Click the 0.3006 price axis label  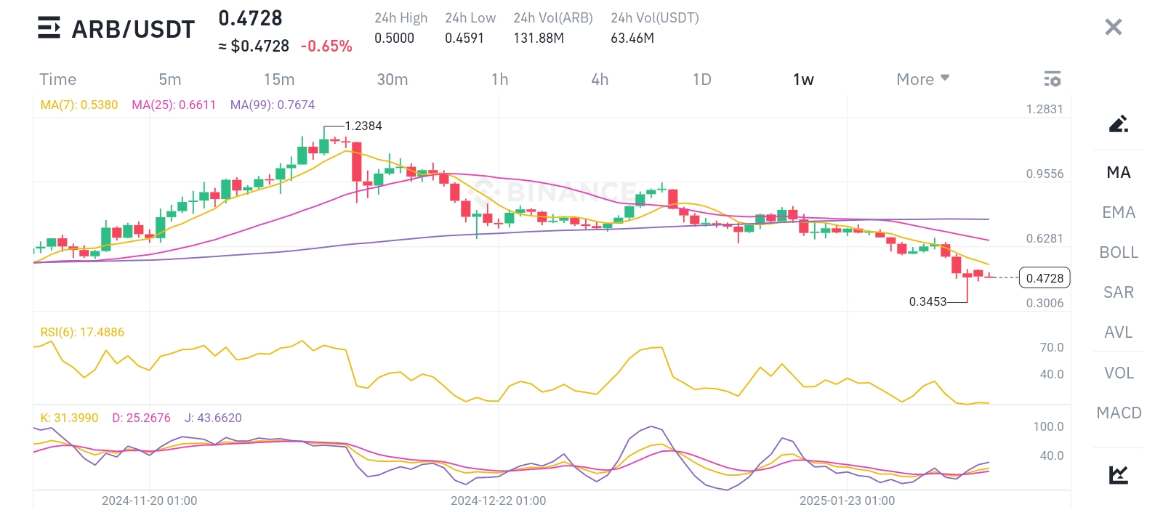(x=1045, y=303)
